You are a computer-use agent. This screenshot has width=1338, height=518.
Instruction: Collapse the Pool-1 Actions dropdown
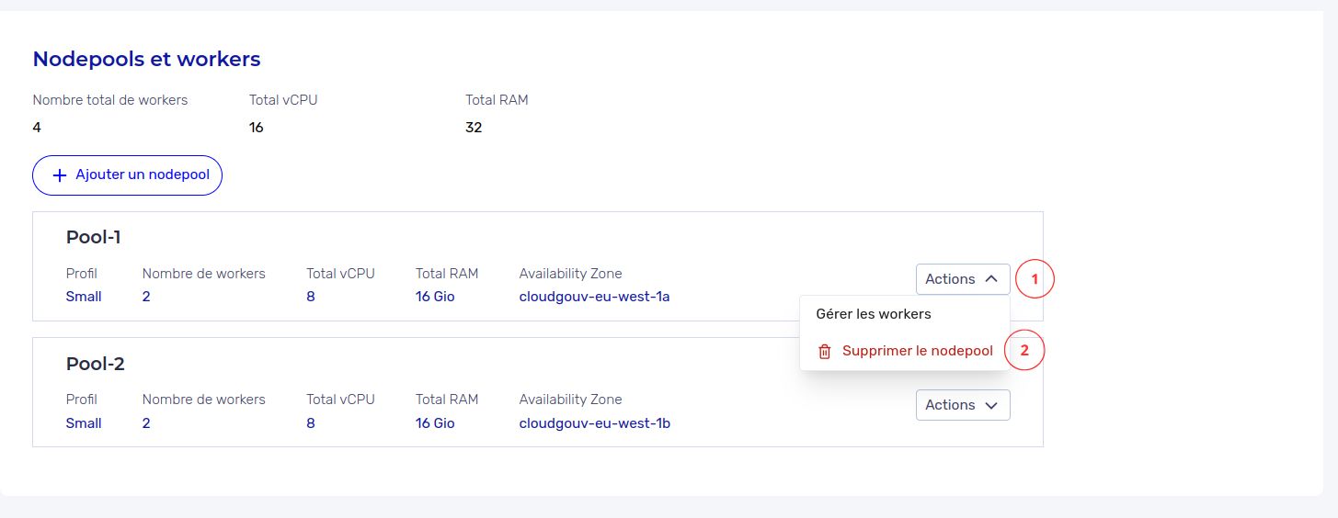pyautogui.click(x=963, y=279)
